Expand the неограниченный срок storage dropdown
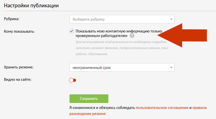The width and height of the screenshot is (216, 119). tap(119, 67)
